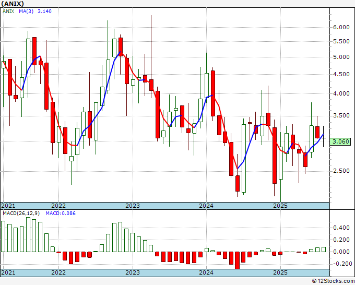355x285 pixels.
Task: Click the 0.200 MACD axis label
Action: click(x=341, y=240)
